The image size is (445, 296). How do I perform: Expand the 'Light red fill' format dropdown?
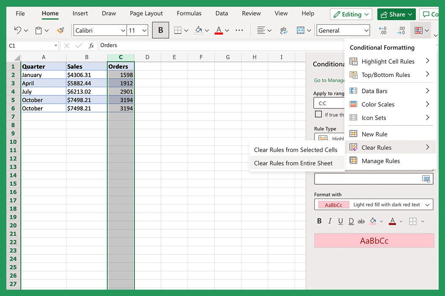tap(427, 205)
